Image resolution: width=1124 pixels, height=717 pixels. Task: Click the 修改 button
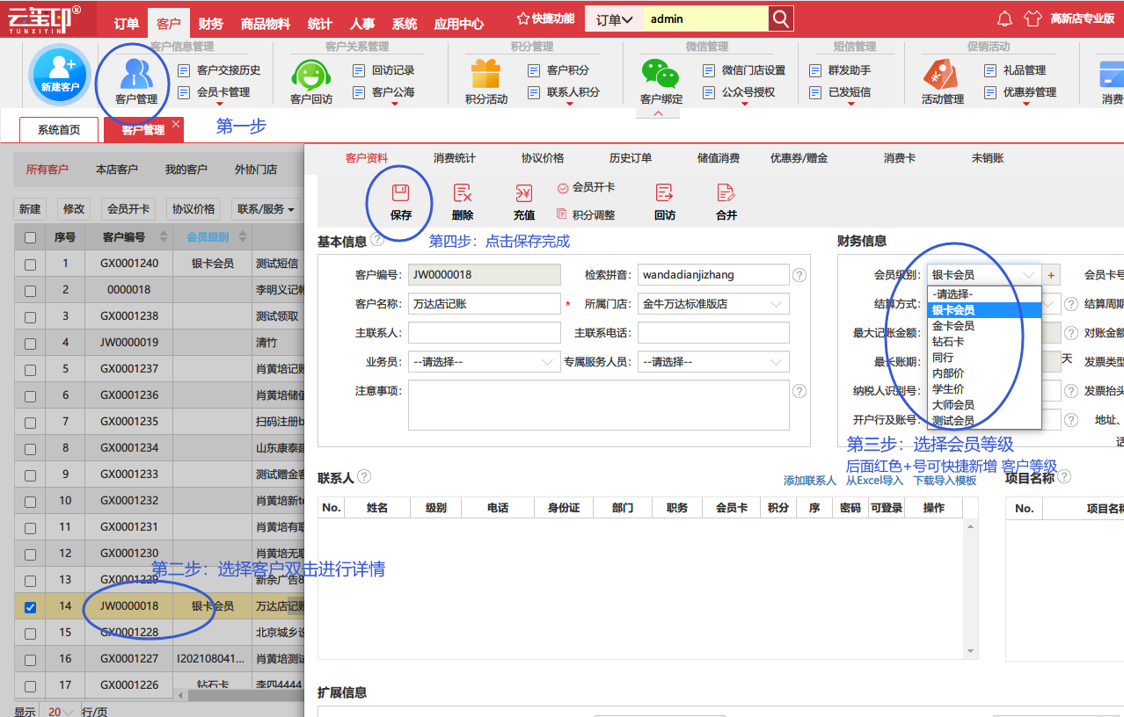(x=74, y=209)
